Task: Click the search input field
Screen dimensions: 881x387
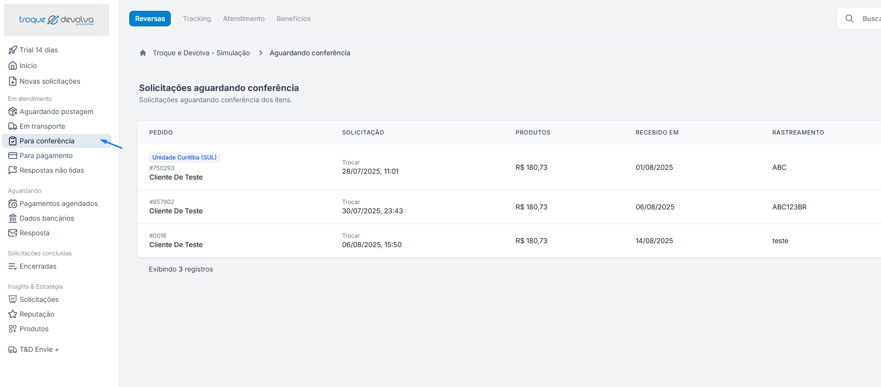Action: point(859,19)
